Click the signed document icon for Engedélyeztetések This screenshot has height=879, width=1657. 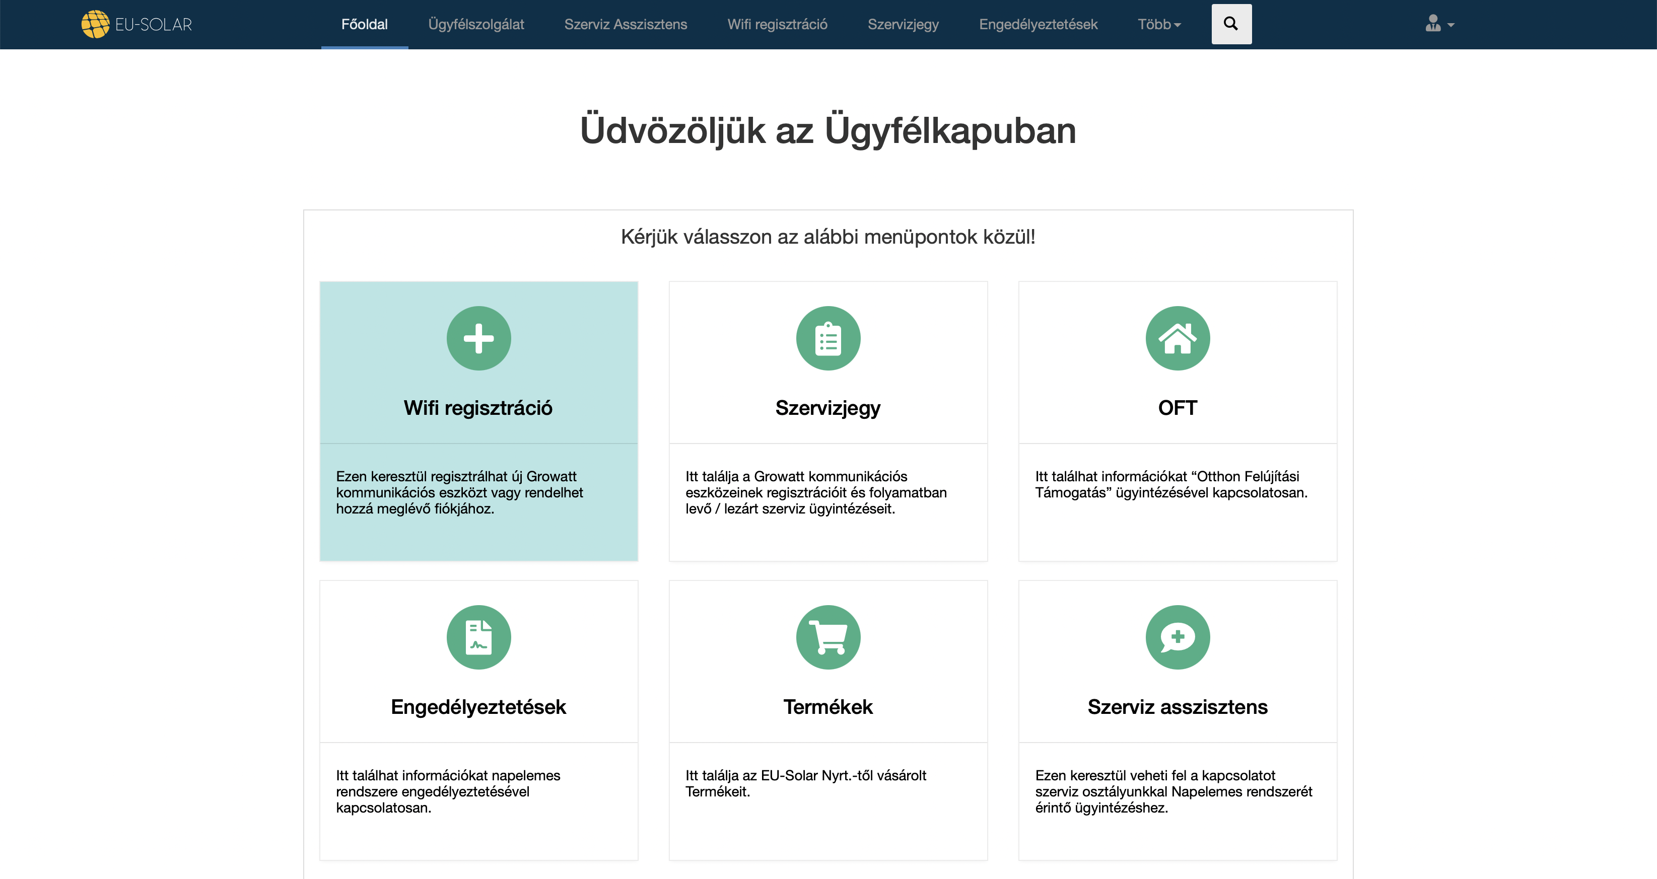[478, 637]
